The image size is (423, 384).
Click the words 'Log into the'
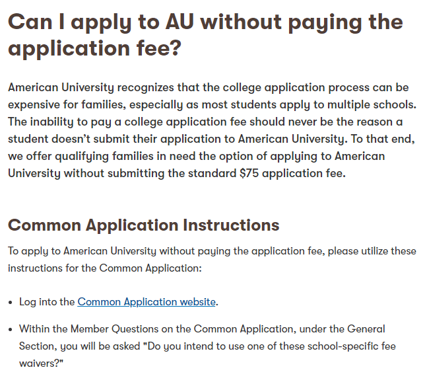click(47, 302)
